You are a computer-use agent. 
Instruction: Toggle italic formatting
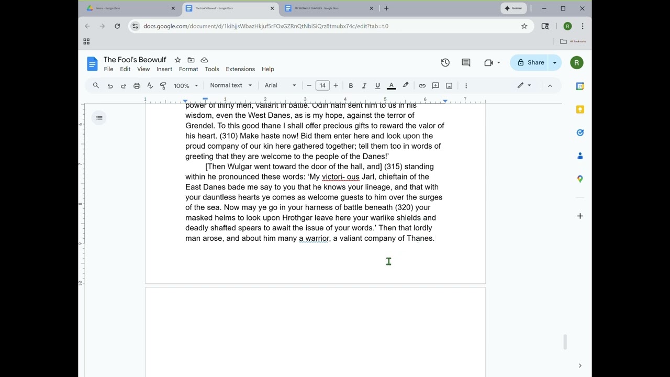[x=364, y=85]
